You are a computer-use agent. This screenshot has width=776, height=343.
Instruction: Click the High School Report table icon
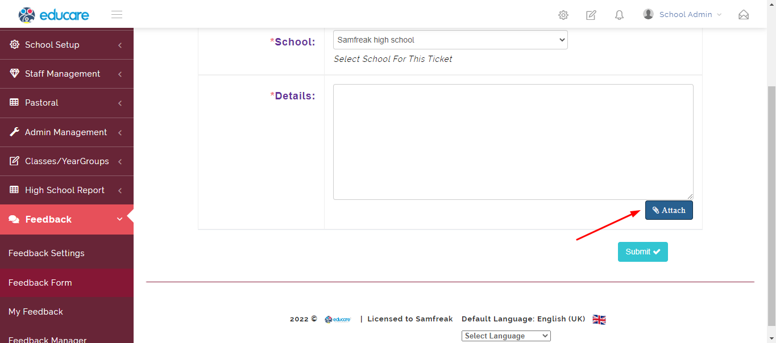tap(15, 190)
